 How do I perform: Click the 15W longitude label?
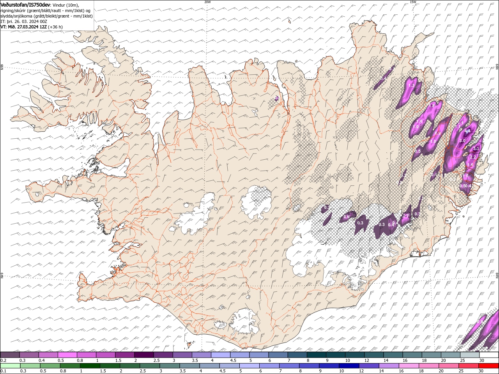tap(413, 2)
